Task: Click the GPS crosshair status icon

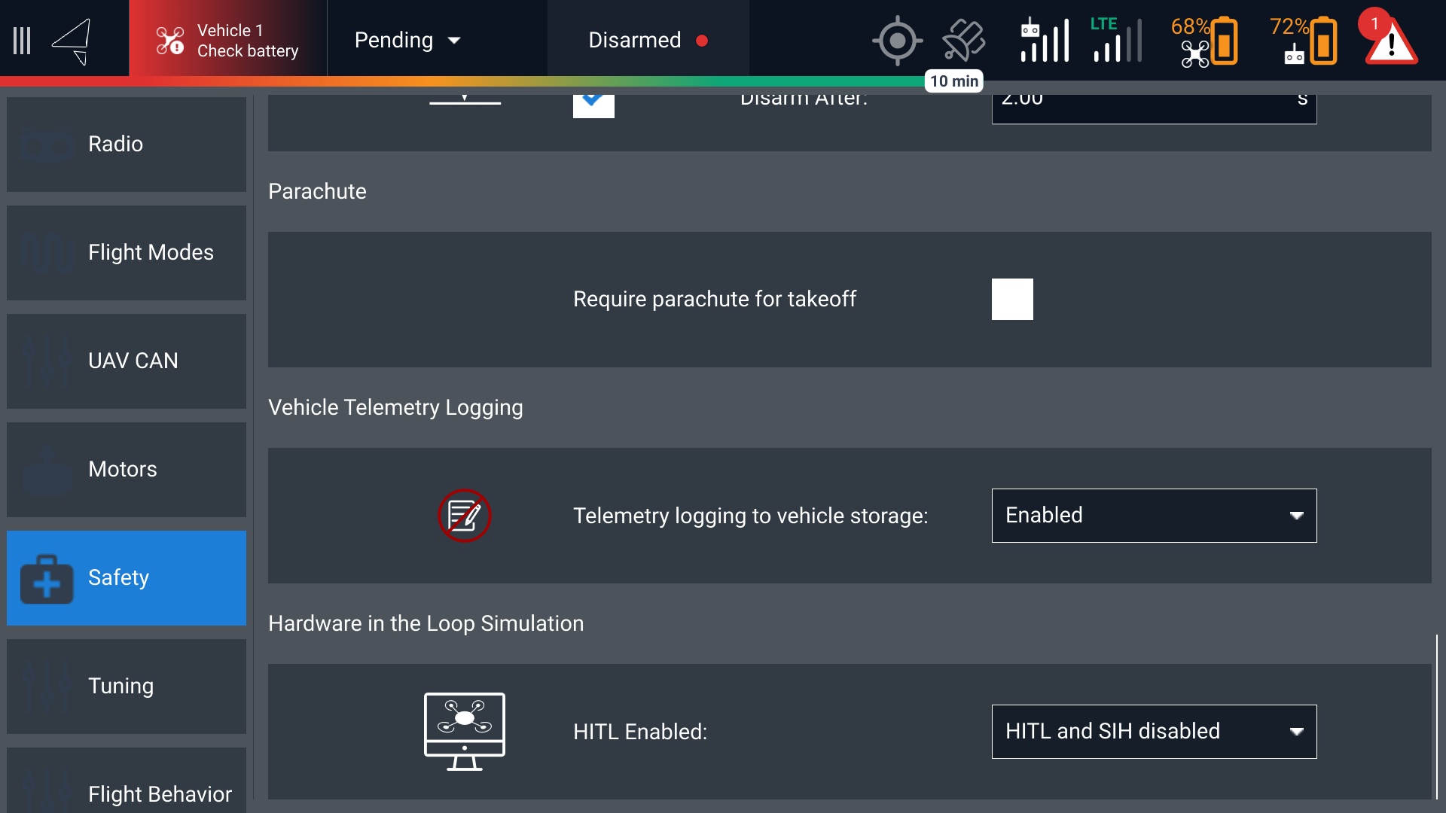Action: (897, 41)
